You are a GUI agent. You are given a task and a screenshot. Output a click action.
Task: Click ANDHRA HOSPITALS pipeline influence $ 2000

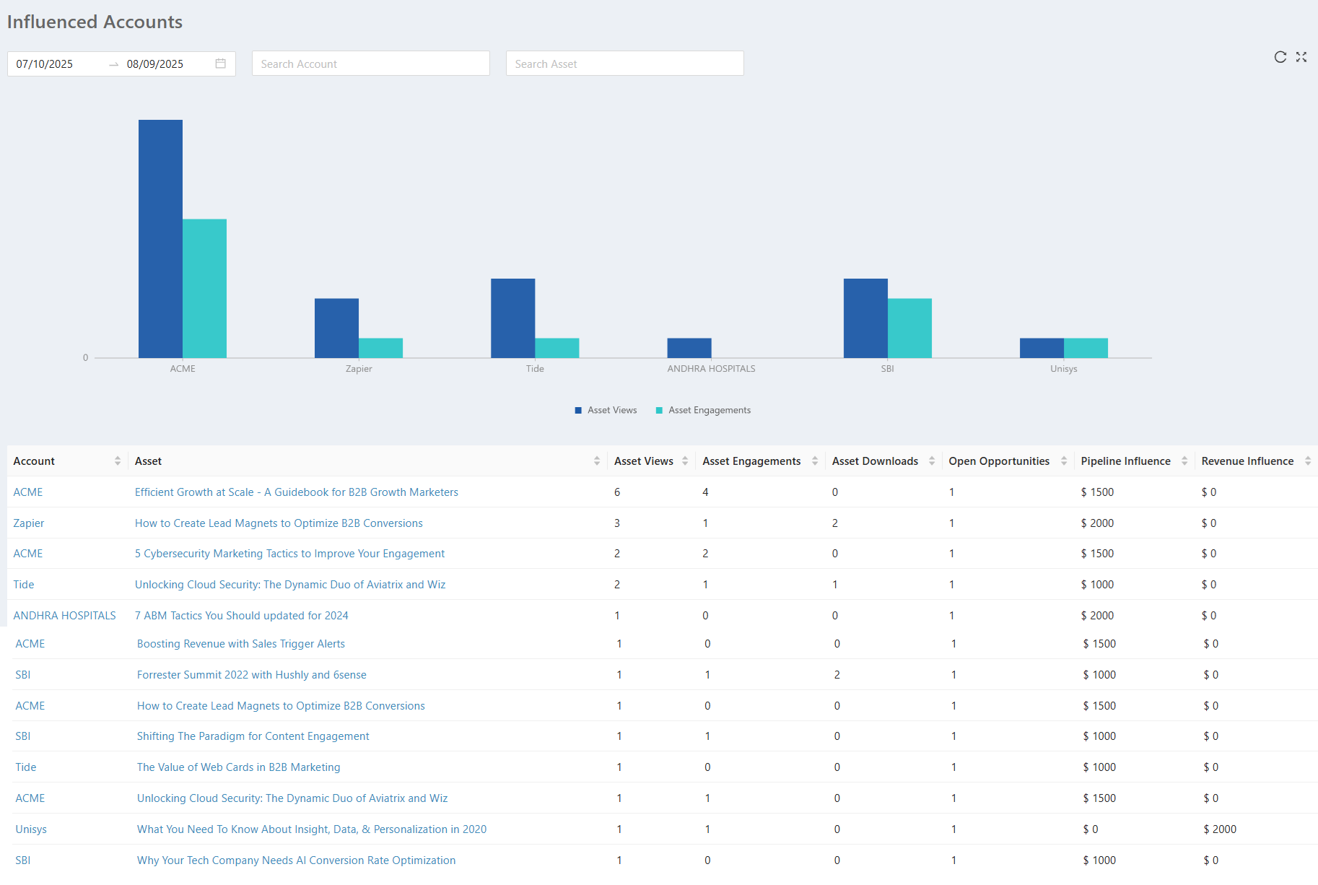1097,616
